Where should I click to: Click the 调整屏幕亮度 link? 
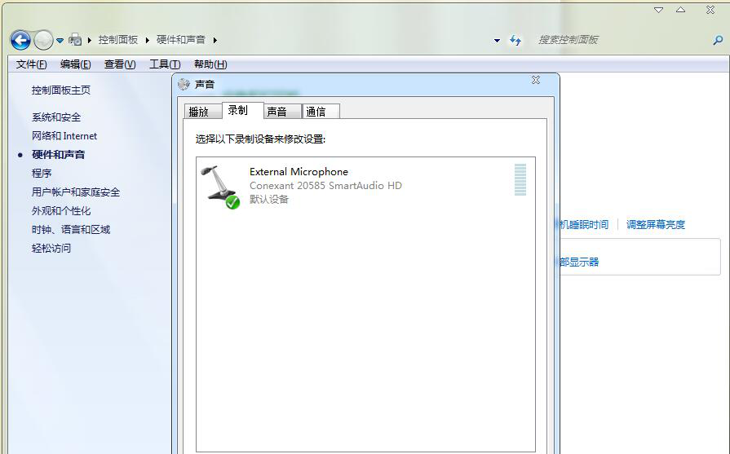coord(655,225)
